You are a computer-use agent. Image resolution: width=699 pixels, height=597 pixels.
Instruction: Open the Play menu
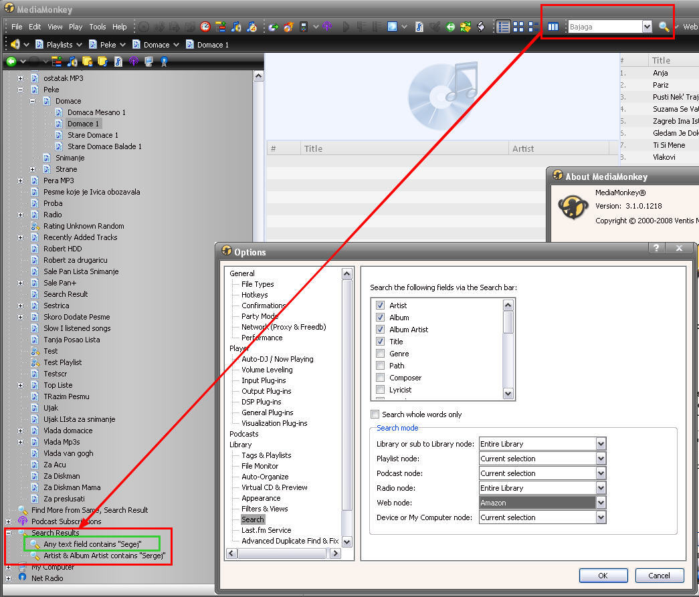[76, 27]
